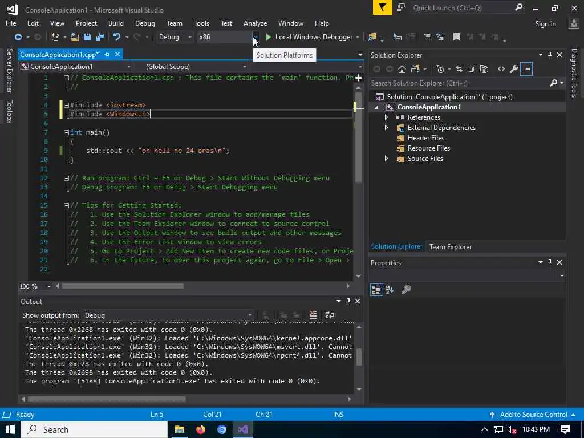This screenshot has width=584, height=438.
Task: Click the Solution Explorer Home icon
Action: click(401, 69)
